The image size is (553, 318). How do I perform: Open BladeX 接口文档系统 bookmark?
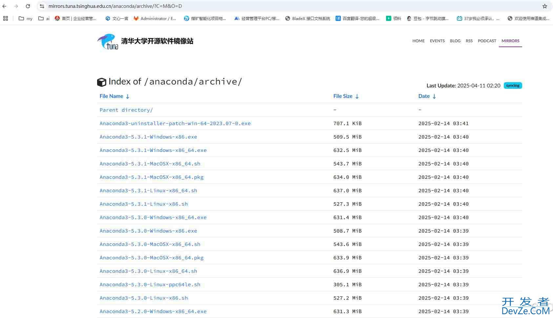[308, 18]
